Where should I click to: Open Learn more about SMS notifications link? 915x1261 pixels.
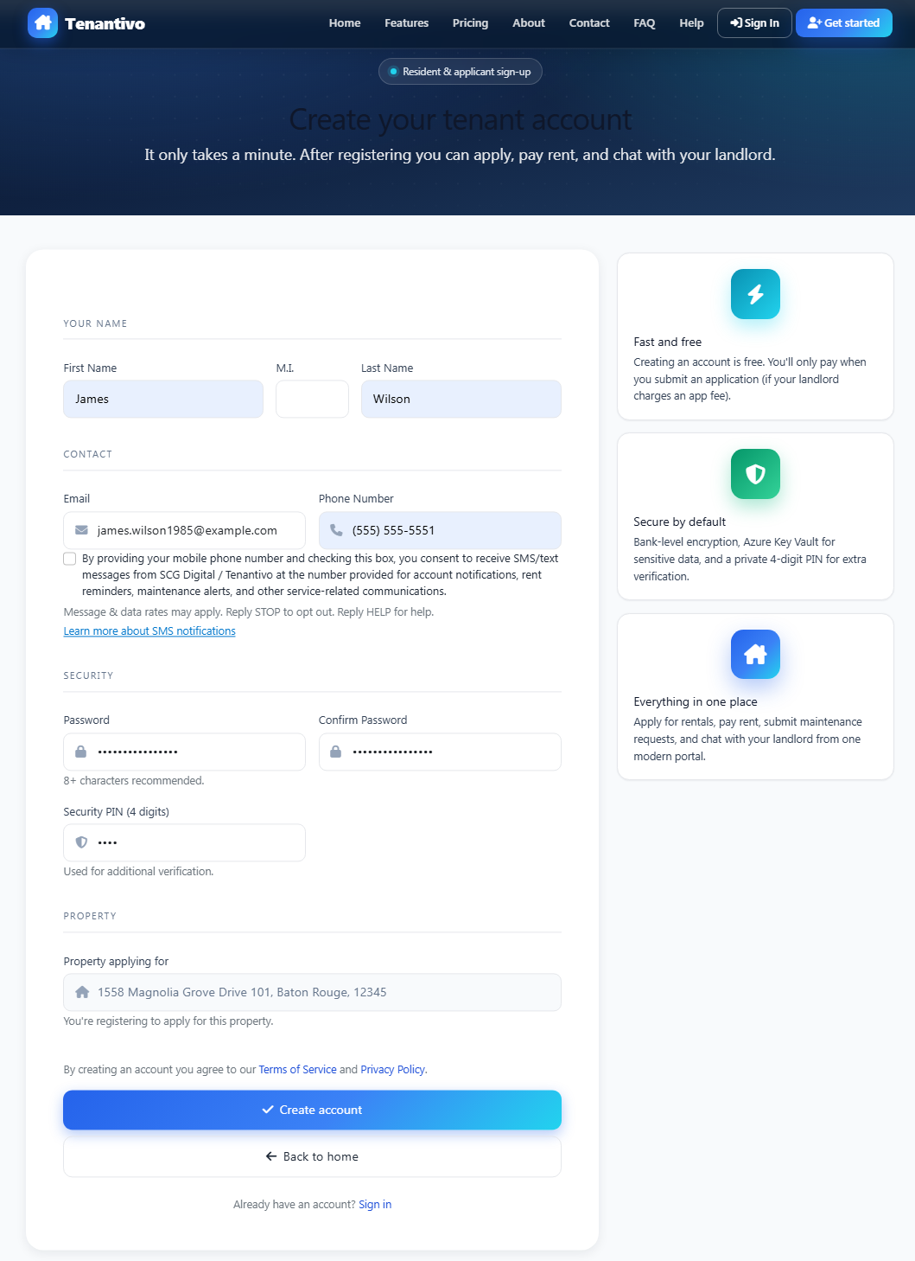pos(149,631)
